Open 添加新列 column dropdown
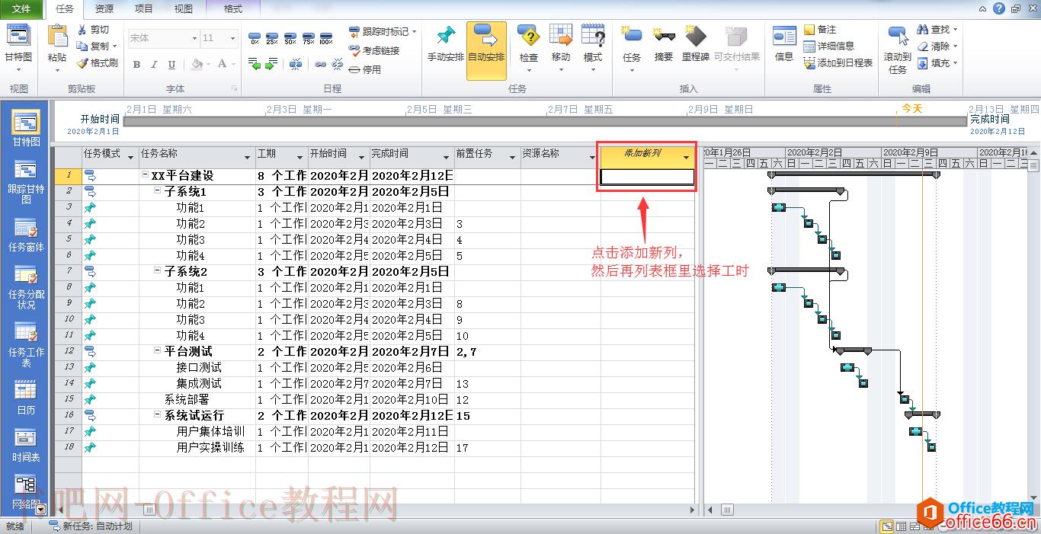This screenshot has width=1041, height=534. (x=686, y=157)
